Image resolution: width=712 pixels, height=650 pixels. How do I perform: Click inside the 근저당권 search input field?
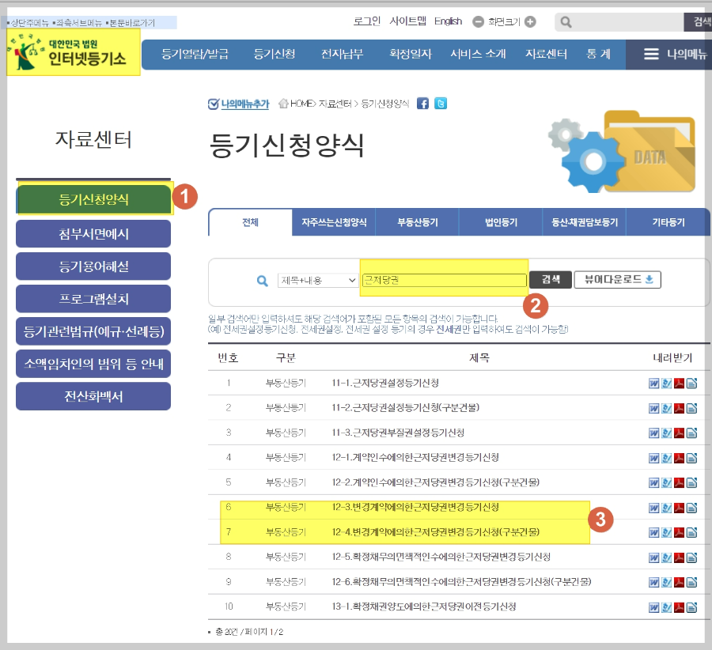click(x=443, y=280)
